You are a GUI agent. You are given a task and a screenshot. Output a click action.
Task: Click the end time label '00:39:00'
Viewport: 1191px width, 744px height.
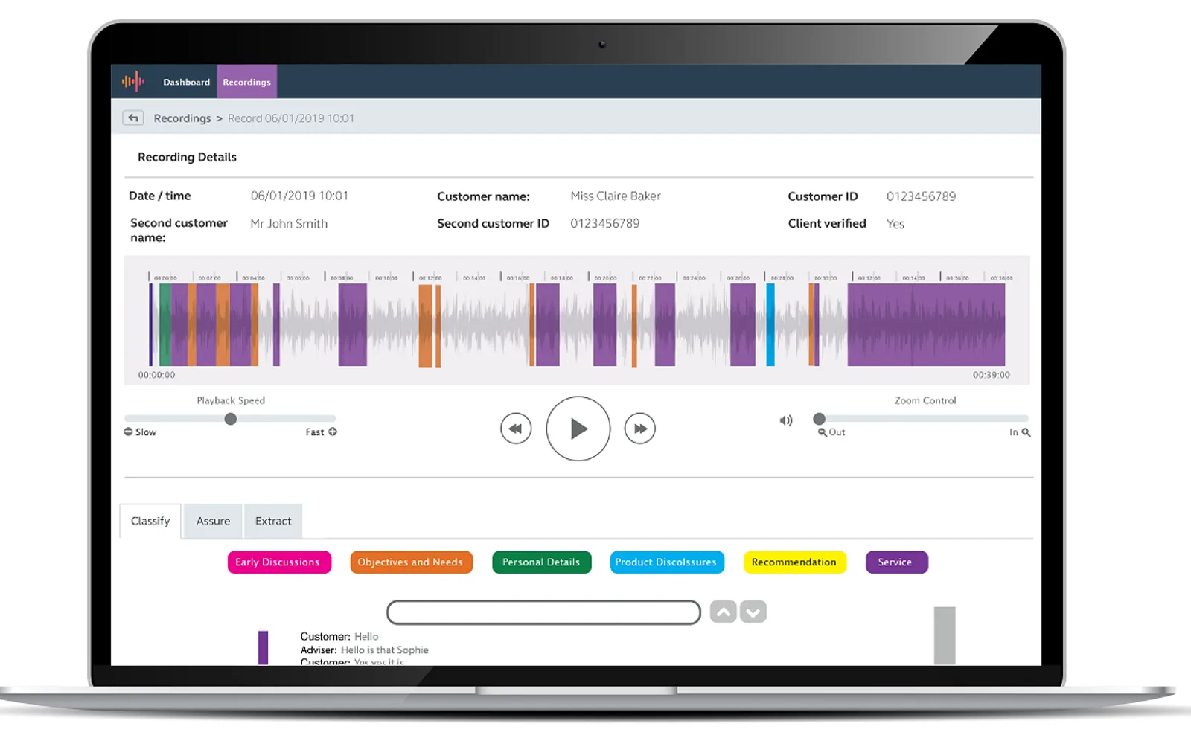tap(992, 375)
